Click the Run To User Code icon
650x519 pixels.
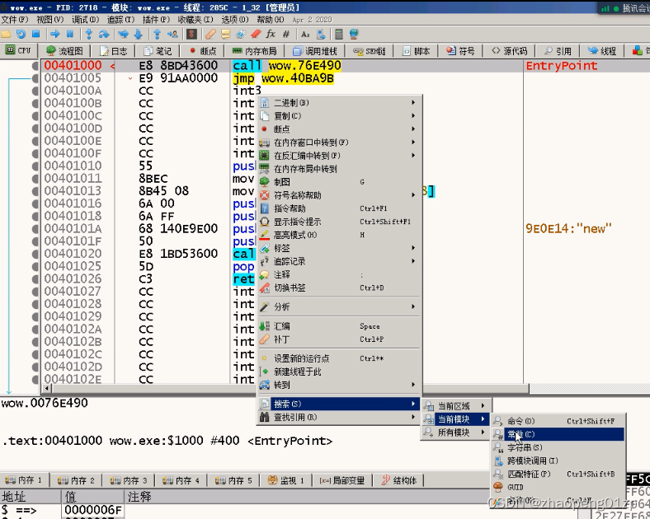click(x=172, y=34)
